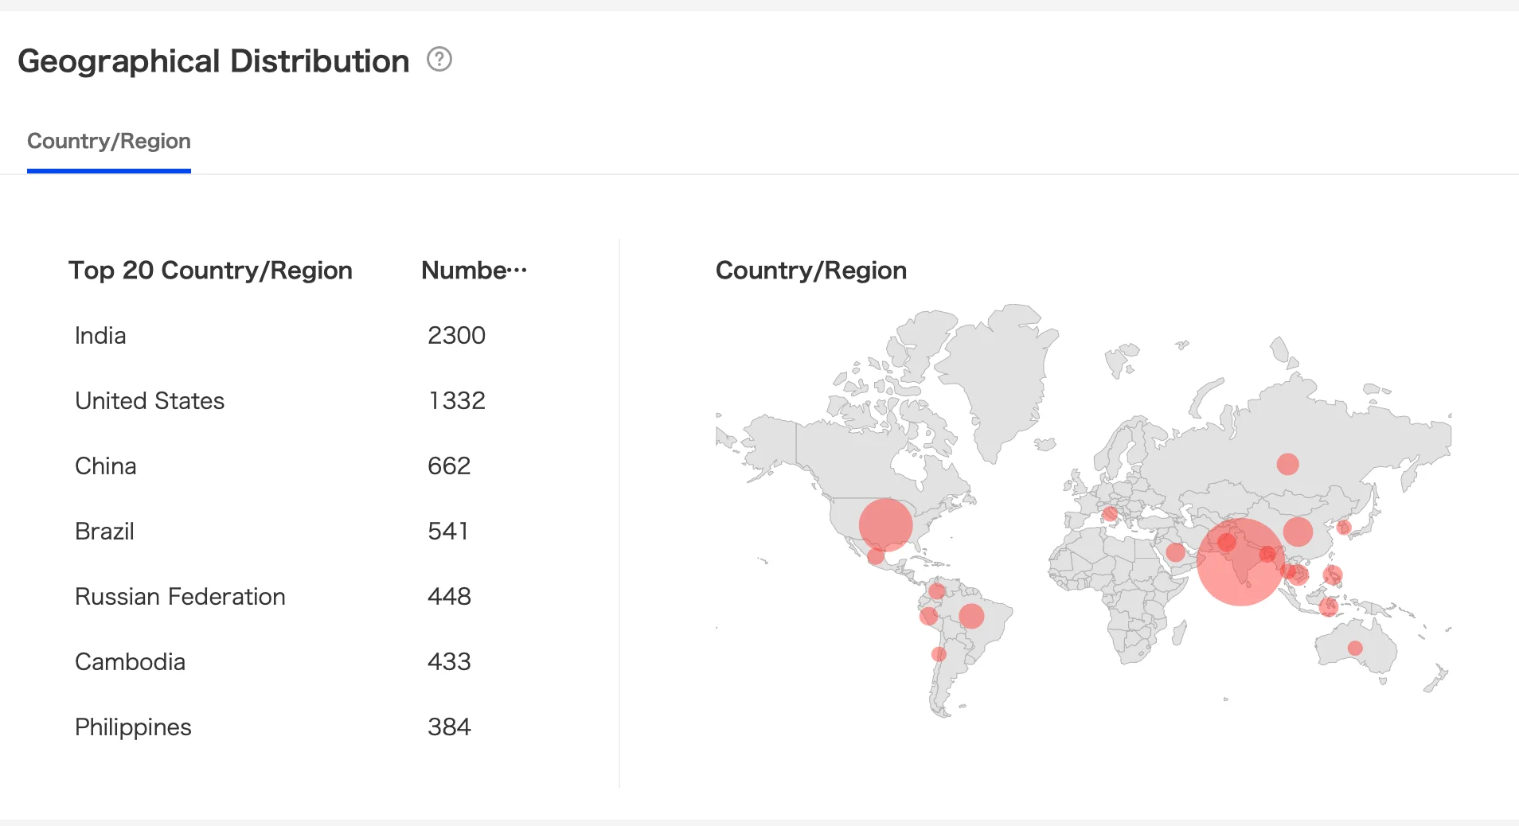1519x826 pixels.
Task: Click the Mexico bubble on map
Action: coord(876,556)
